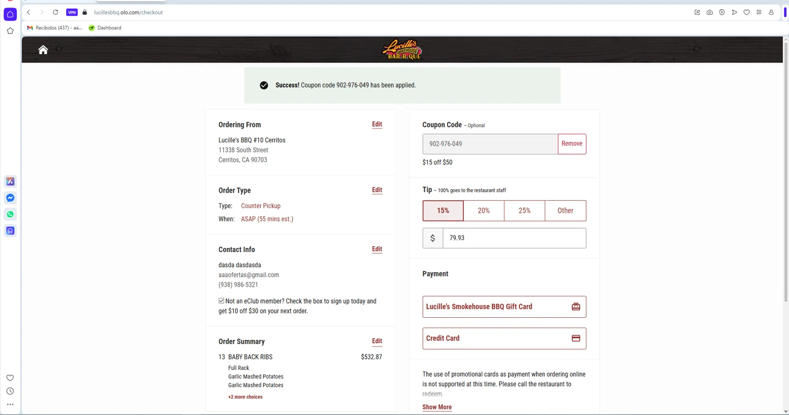Click the $532.87 item price
This screenshot has height=415, width=789.
pos(371,357)
